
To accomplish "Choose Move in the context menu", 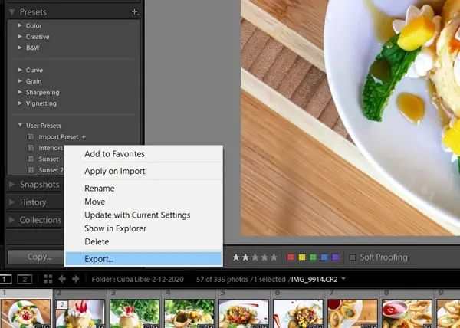I will coord(144,202).
